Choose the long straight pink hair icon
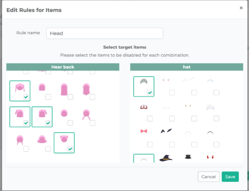The height and width of the screenshot is (191, 249). click(64, 89)
